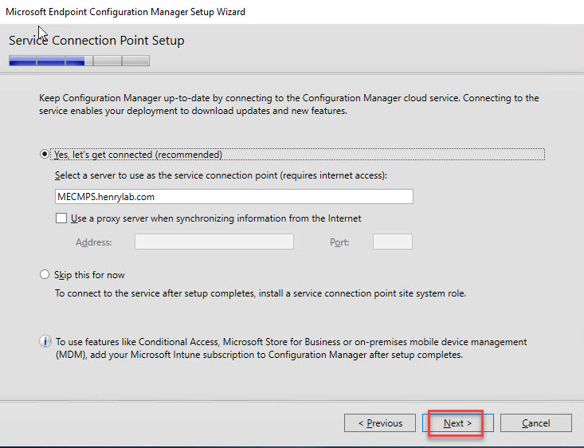Click the "Service Connection Point Setup" heading

[96, 41]
